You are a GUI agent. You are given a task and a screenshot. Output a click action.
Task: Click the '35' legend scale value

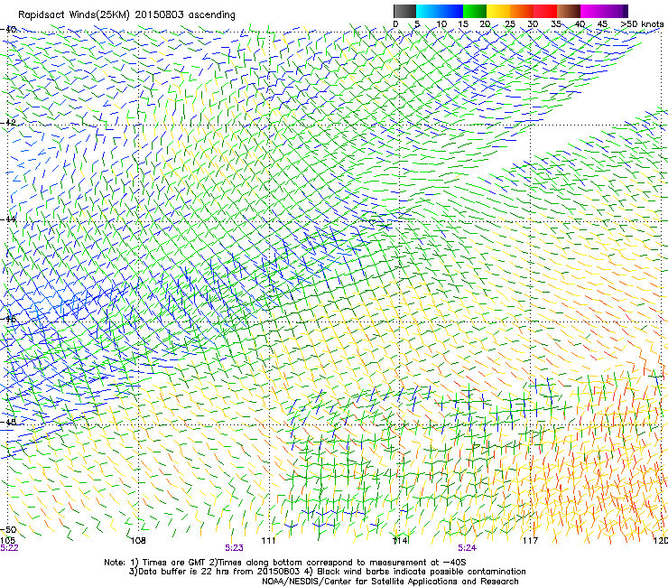(x=556, y=23)
